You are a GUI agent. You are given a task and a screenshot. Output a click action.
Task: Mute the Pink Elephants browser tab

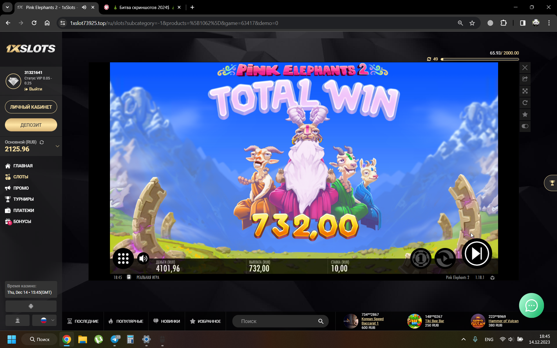click(84, 7)
